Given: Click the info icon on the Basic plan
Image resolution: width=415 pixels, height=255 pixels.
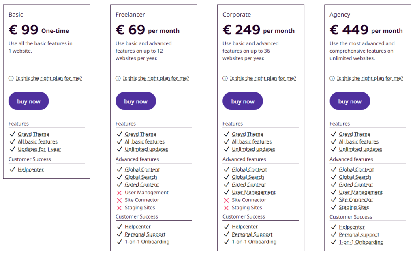Looking at the screenshot, I should 11,78.
